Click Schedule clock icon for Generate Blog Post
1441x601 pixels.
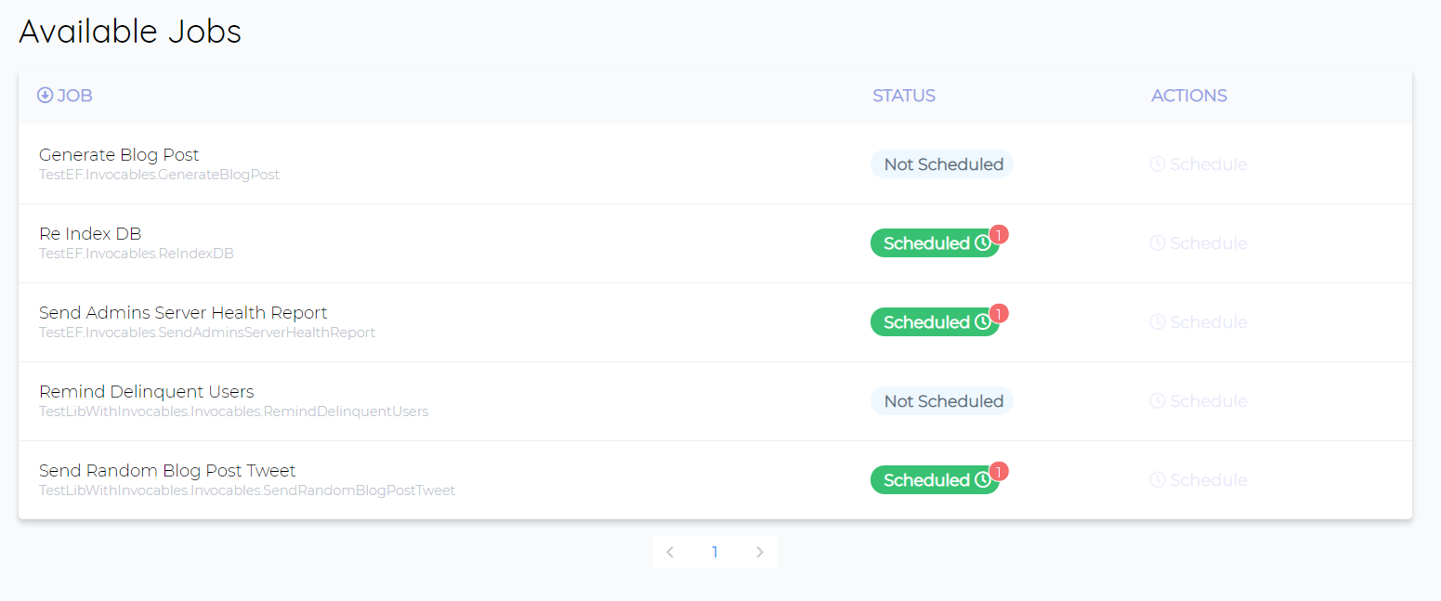pyautogui.click(x=1158, y=164)
